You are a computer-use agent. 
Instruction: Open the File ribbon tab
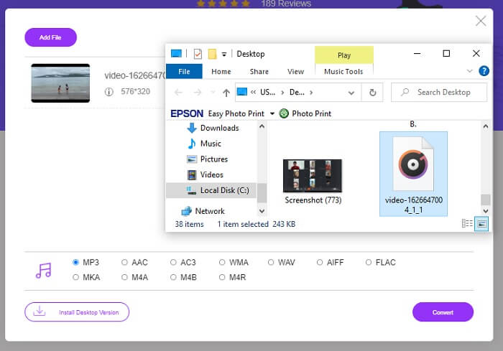(184, 72)
